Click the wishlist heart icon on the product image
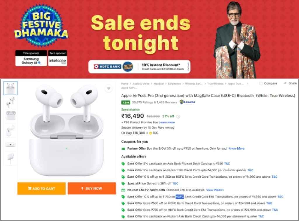This screenshot has height=221, width=299. (x=109, y=88)
